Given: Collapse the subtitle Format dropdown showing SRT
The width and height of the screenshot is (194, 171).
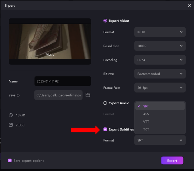Looking at the screenshot, I should (x=160, y=140).
